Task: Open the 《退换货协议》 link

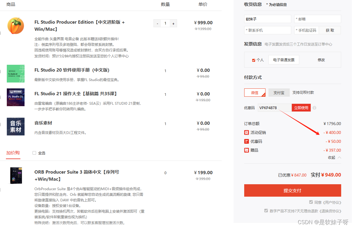Action: click(x=330, y=211)
